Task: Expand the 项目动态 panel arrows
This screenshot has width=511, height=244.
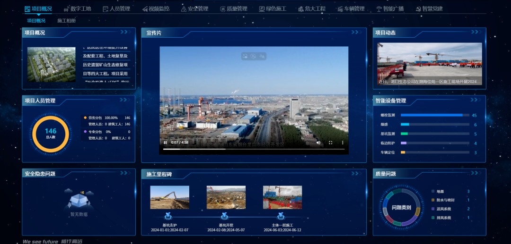Action: [475, 32]
